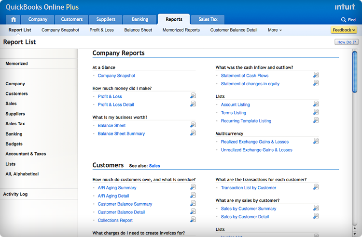Click customize icon for Statement of changes in equity
Image resolution: width=362 pixels, height=237 pixels.
point(316,83)
